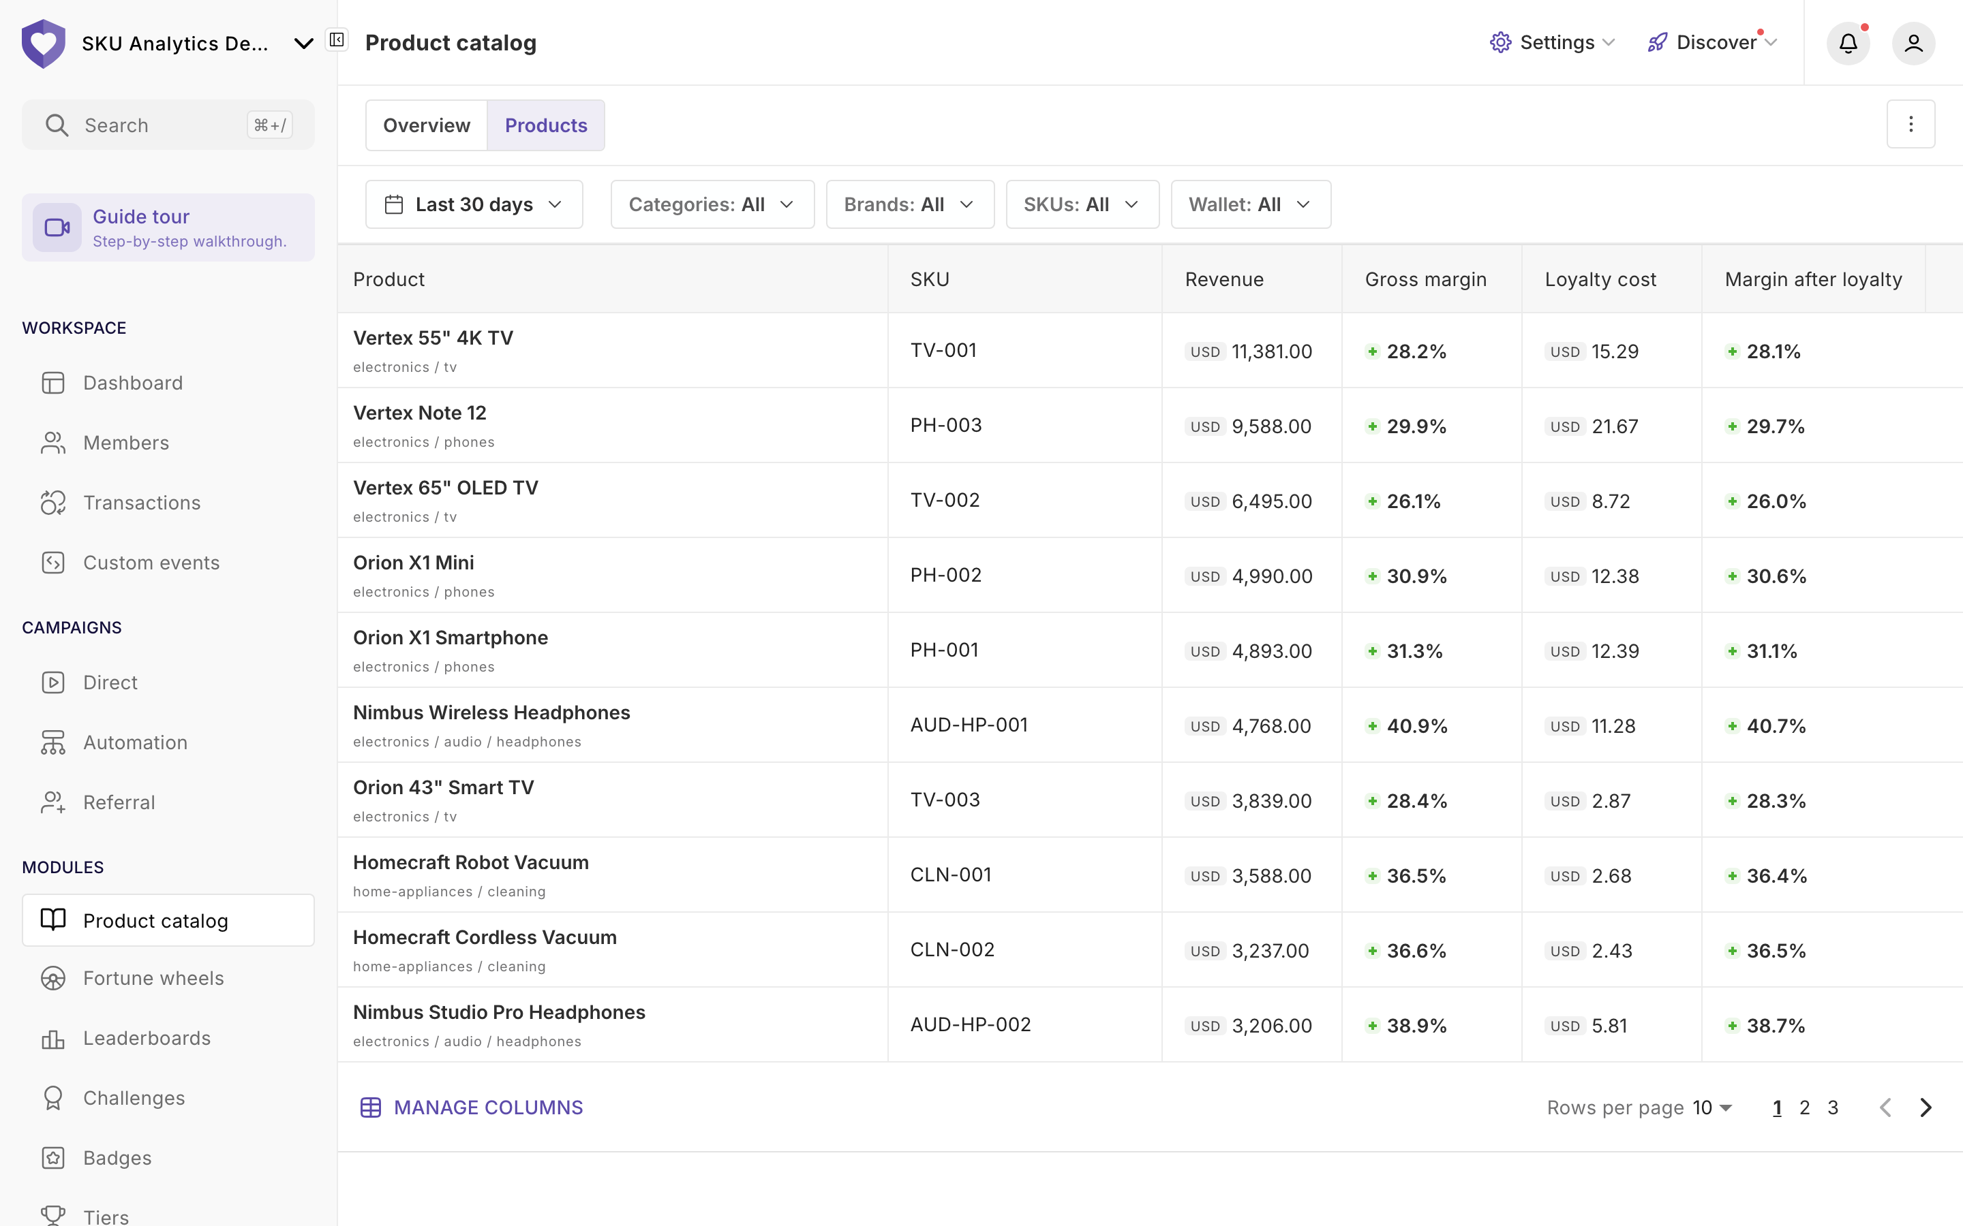
Task: Click the Settings gear icon
Action: (x=1501, y=42)
